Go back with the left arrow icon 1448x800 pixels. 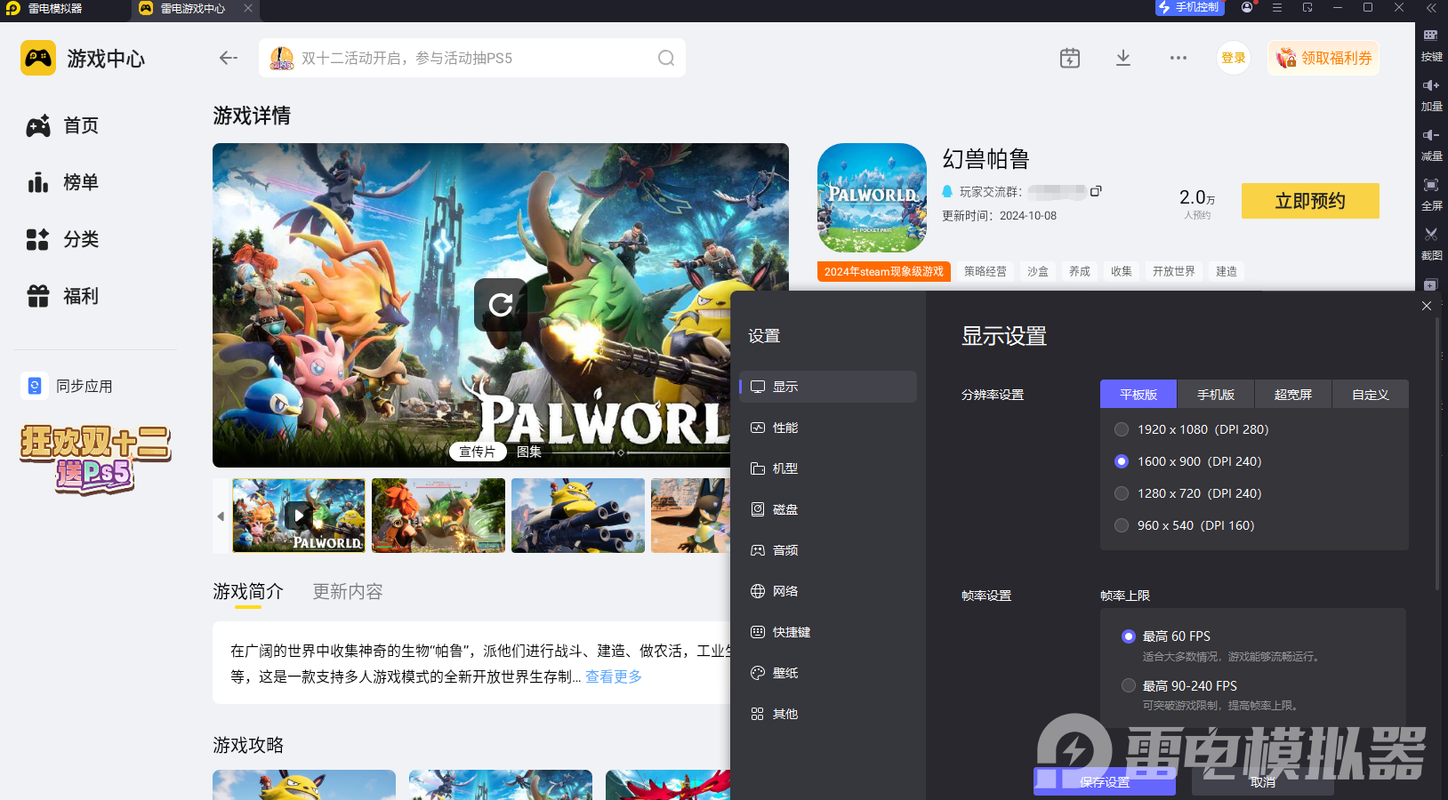(229, 58)
